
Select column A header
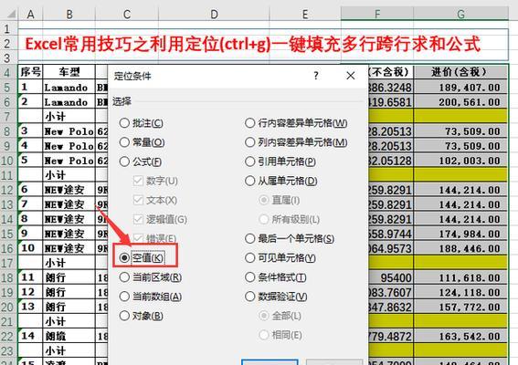30,14
